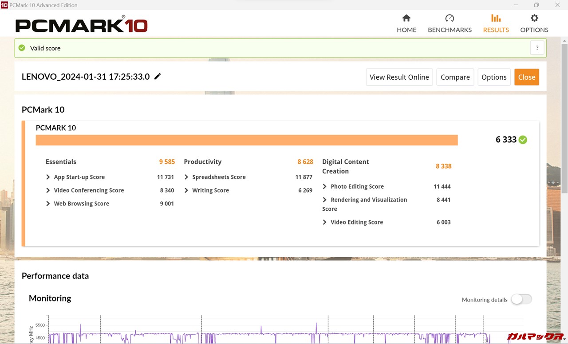Screen dimensions: 568x344
Task: Expand Video Conferencing Score details
Action: click(48, 190)
